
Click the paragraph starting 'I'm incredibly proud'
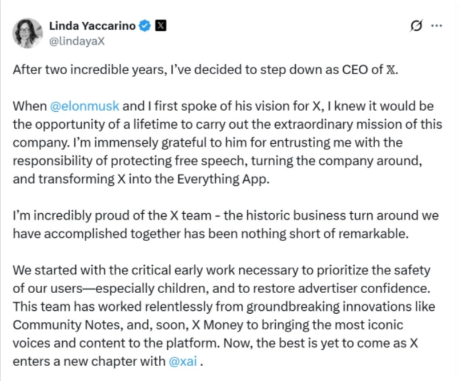[x=226, y=225]
